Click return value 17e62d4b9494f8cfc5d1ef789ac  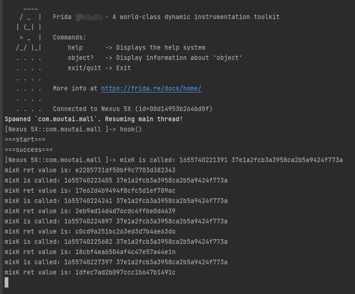coord(125,190)
